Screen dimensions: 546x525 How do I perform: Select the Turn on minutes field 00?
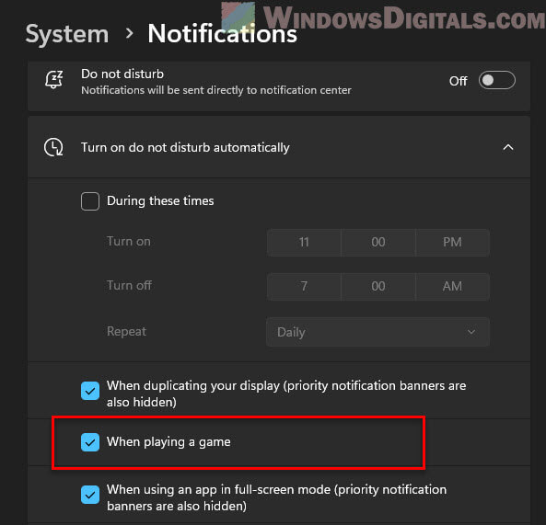pyautogui.click(x=378, y=243)
